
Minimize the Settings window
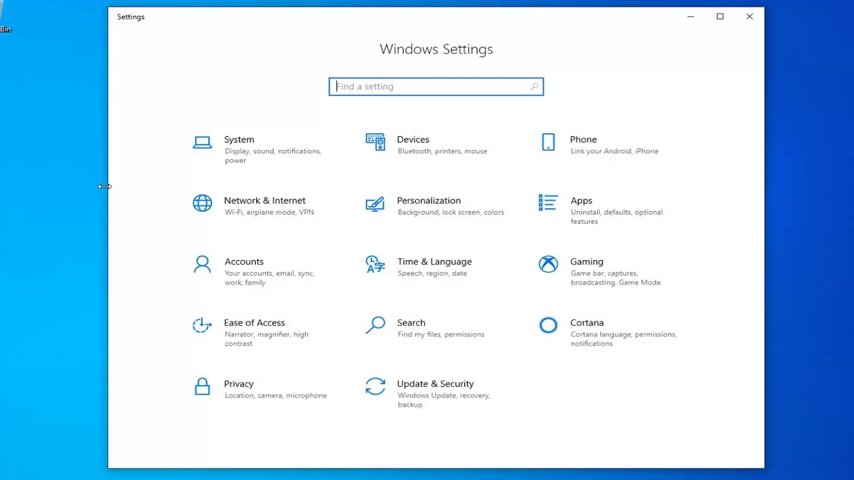691,17
